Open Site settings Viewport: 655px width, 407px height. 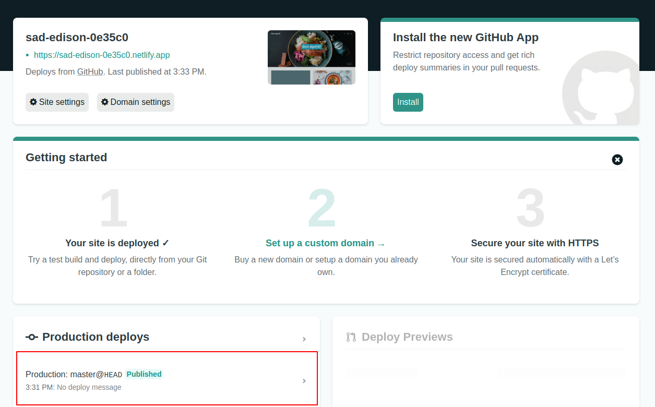pyautogui.click(x=57, y=102)
